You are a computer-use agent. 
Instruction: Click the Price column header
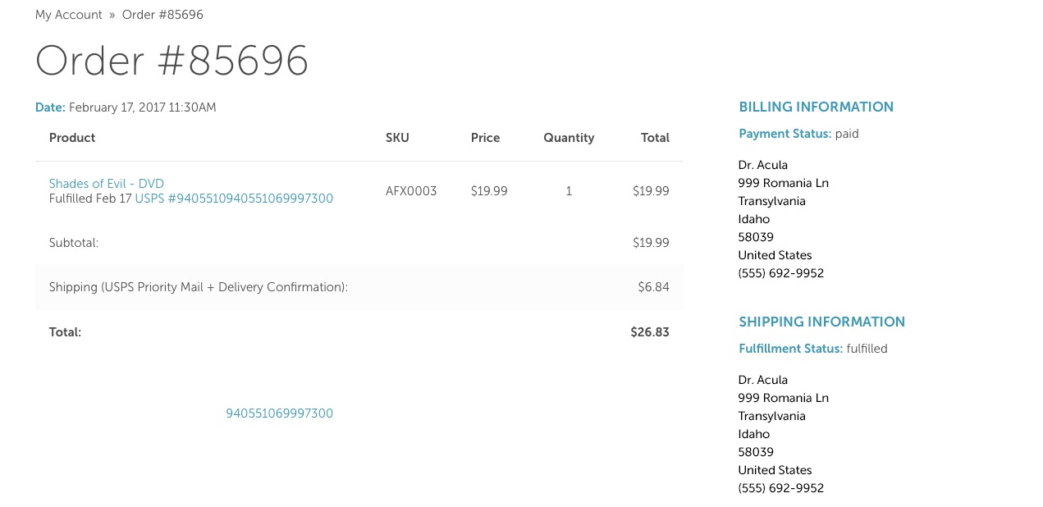click(x=485, y=138)
